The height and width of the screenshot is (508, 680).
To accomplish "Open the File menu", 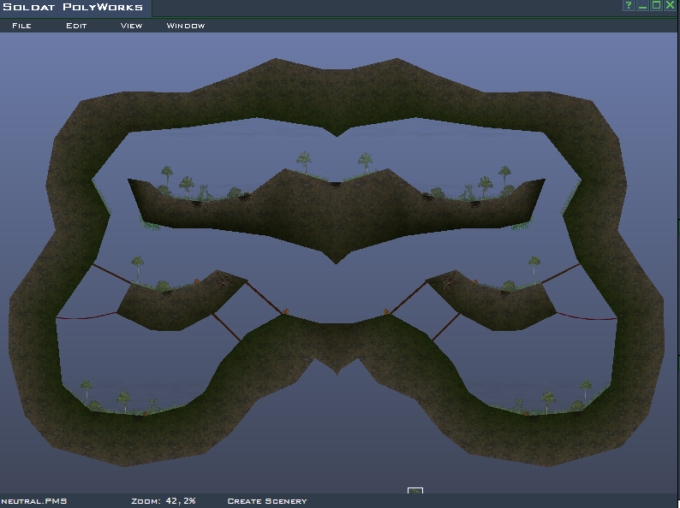I will click(x=21, y=26).
